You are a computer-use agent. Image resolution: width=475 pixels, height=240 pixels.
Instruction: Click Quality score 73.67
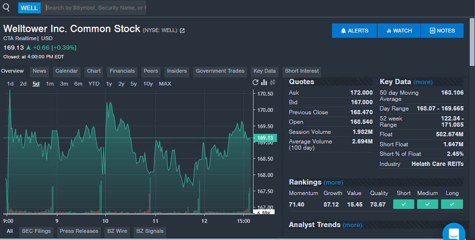pos(378,205)
